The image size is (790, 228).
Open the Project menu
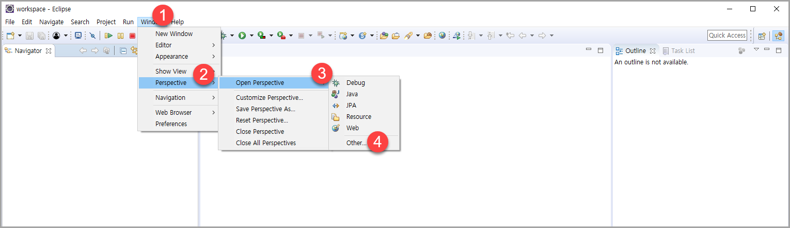click(106, 22)
